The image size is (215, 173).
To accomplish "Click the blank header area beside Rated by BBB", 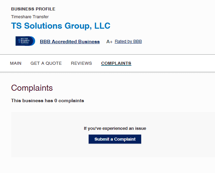I will click(x=179, y=41).
